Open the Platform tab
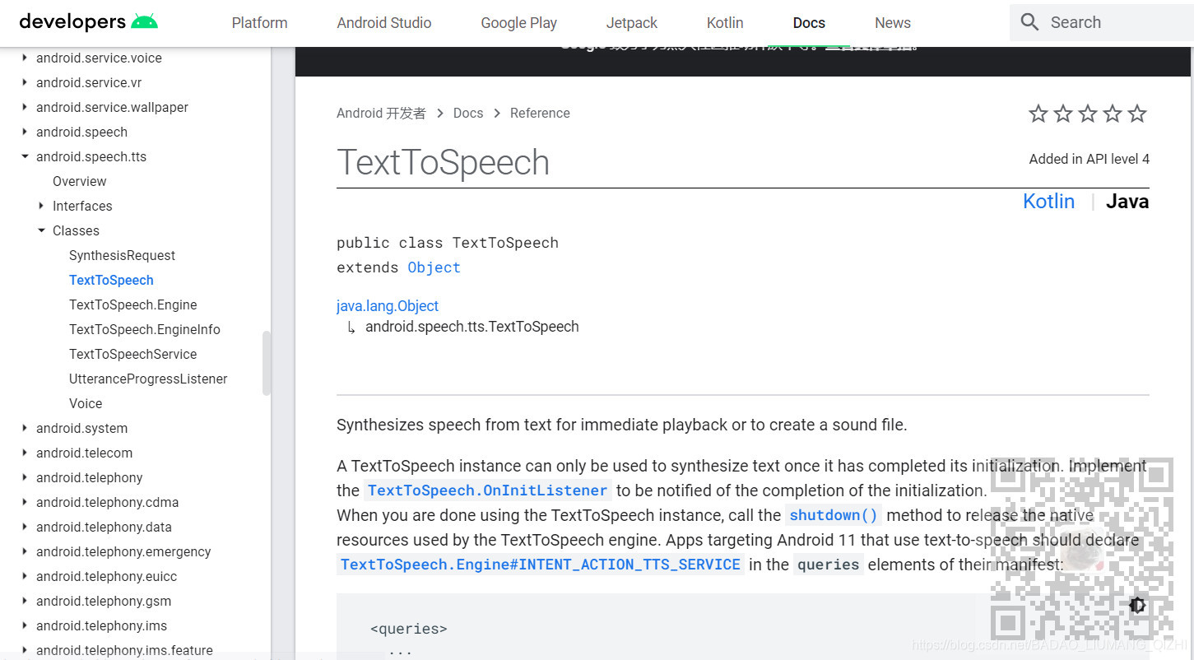1194x660 pixels. click(260, 23)
